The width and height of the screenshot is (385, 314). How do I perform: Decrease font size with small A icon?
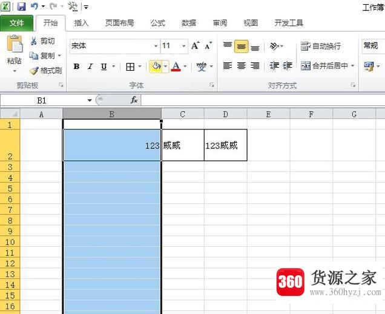[x=208, y=45]
